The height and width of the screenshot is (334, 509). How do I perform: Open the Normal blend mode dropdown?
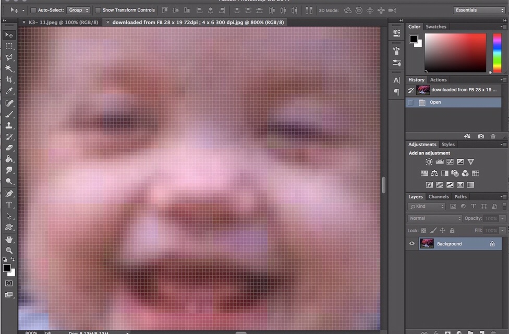point(434,218)
